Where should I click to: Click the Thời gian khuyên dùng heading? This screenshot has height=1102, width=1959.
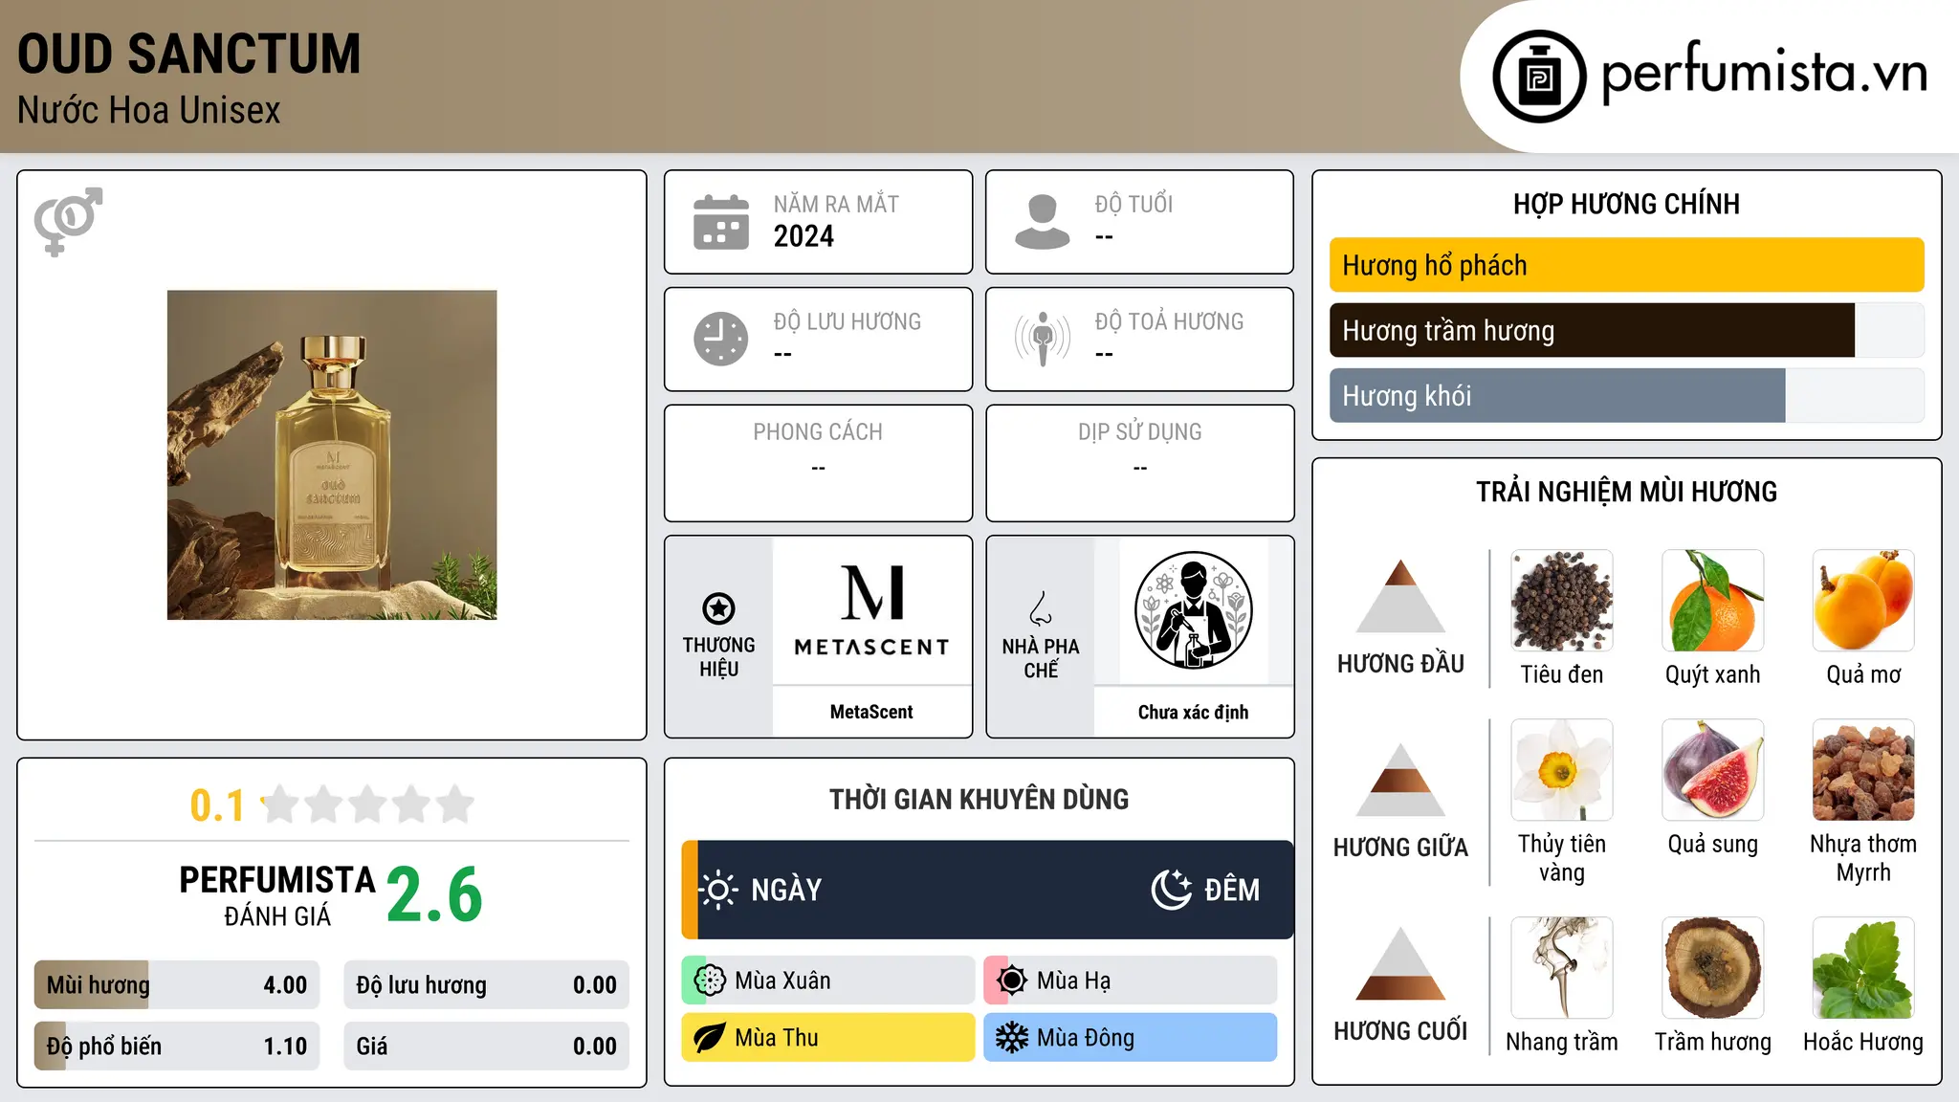click(979, 799)
